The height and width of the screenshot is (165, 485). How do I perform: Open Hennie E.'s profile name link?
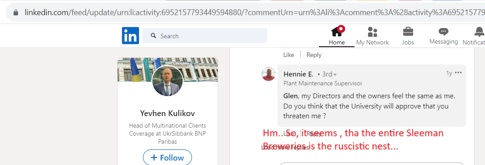click(x=298, y=74)
